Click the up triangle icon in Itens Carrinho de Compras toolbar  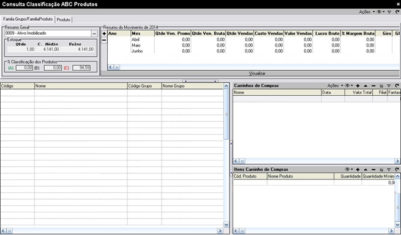pyautogui.click(x=365, y=170)
